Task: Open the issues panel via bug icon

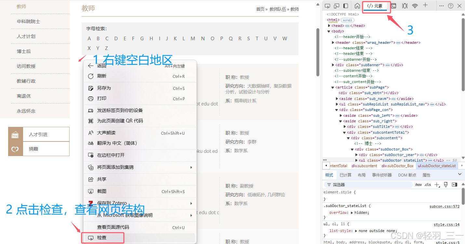Action: click(405, 6)
